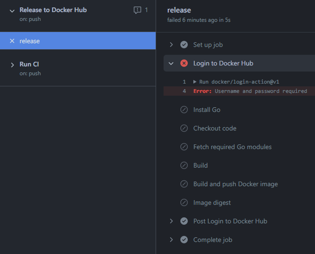Expand the Complete job step chevron

tap(171, 240)
